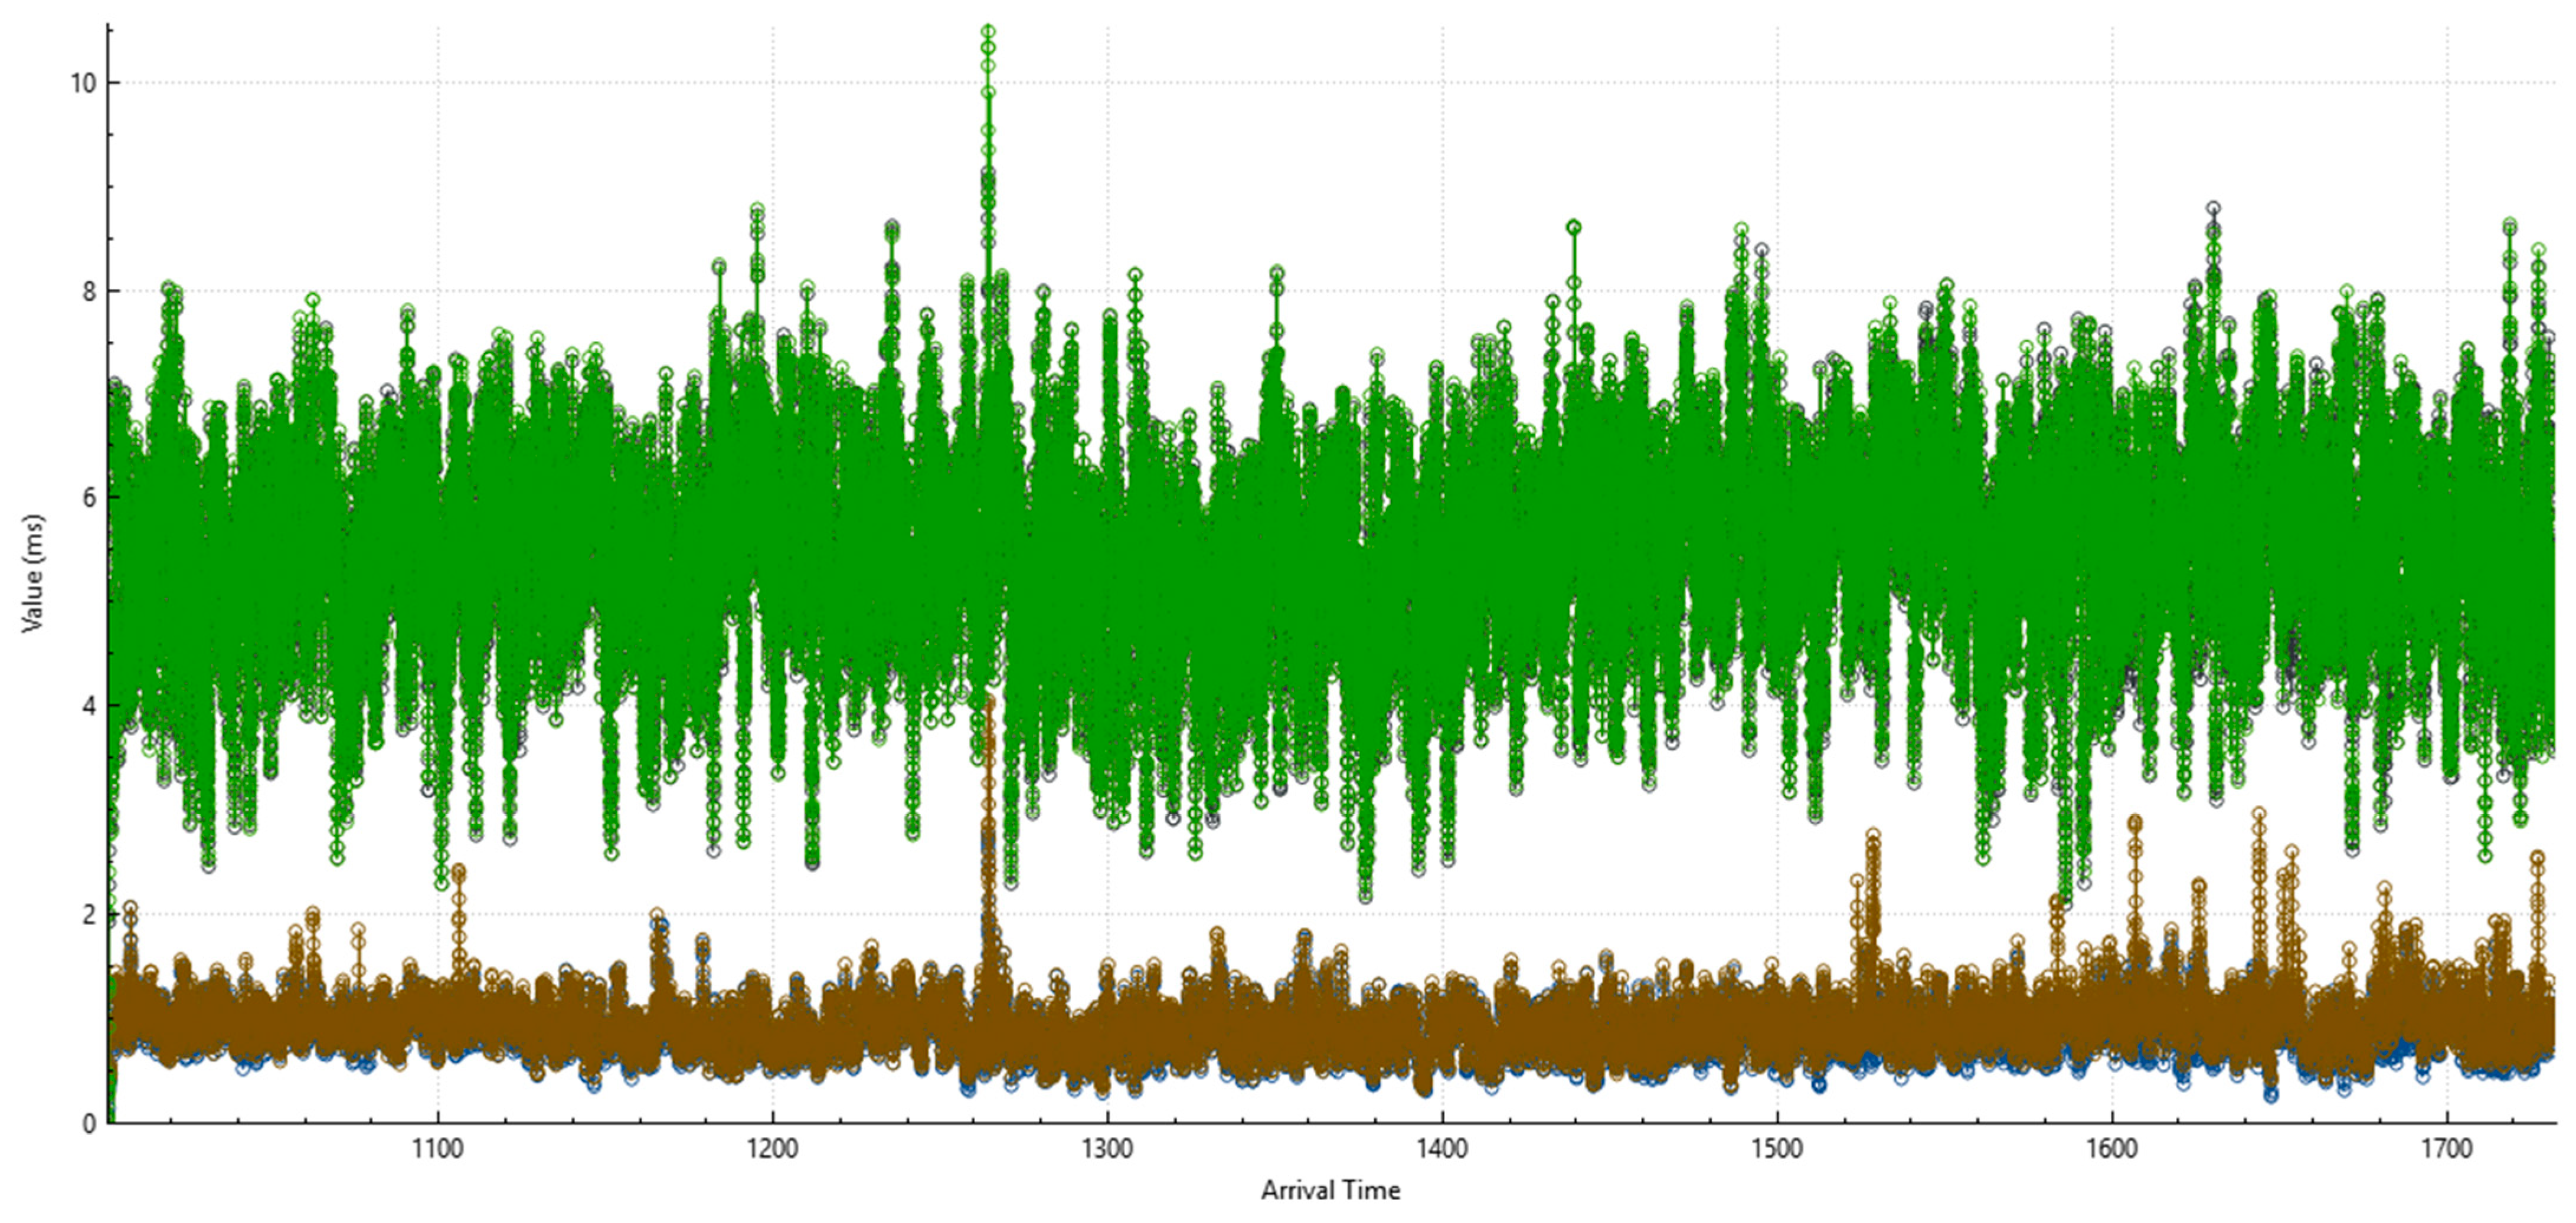The image size is (2576, 1223).
Task: Click the brown spike reaching 4 ms
Action: (x=990, y=703)
